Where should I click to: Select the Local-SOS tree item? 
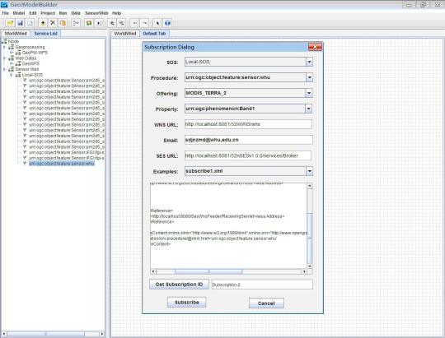(x=32, y=75)
